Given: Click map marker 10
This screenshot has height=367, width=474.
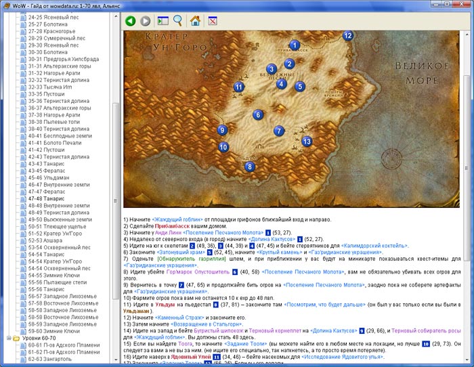Looking at the screenshot, I should coord(223,147).
